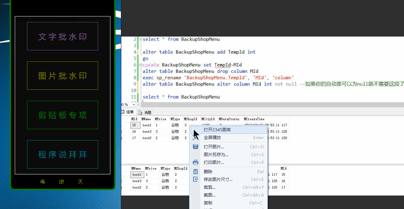Image resolution: width=404 pixels, height=209 pixels.
Task: Click TempId=MId text on line 6
Action: [x=228, y=65]
